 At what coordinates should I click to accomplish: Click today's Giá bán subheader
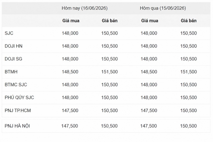tap(110, 21)
